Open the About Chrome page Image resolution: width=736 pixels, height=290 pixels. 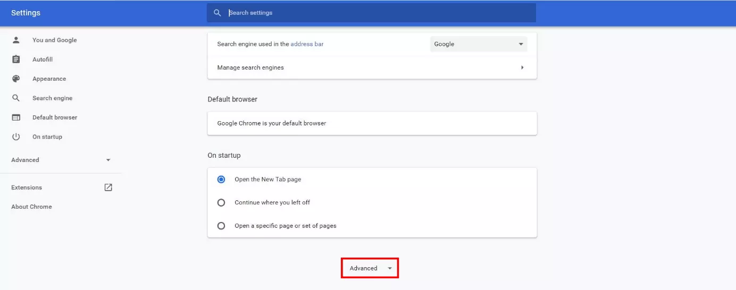[31, 207]
